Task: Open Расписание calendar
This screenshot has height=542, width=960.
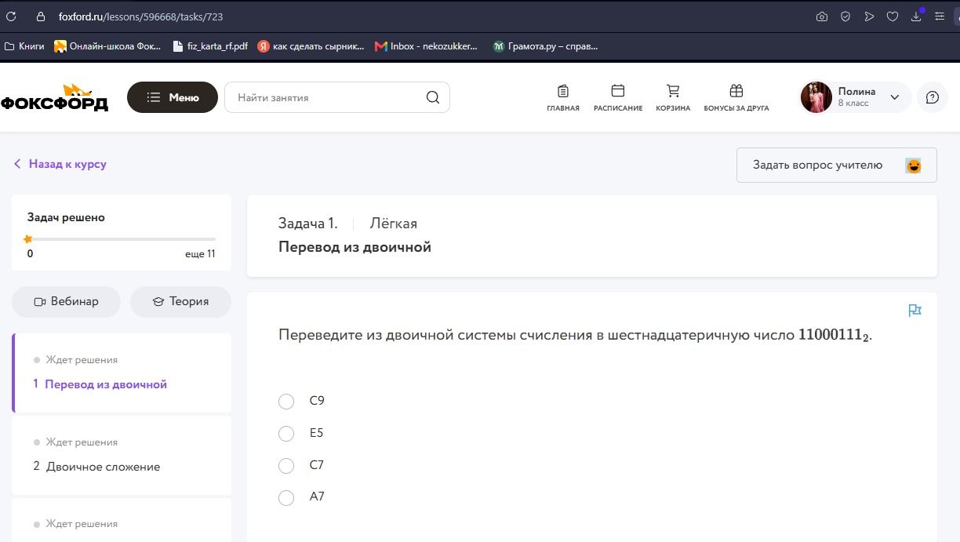Action: coord(618,98)
